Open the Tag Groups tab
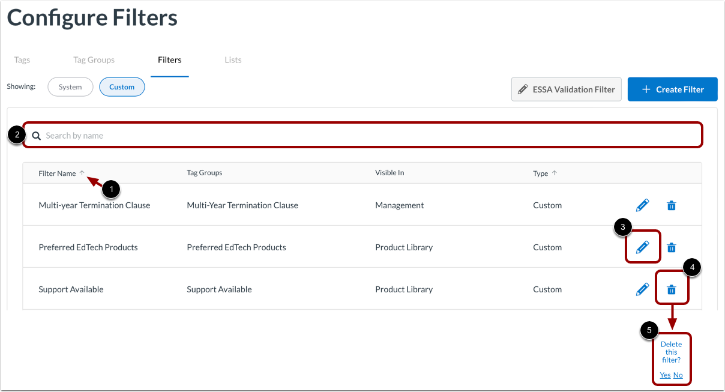Screen dimensions: 725x392 94,60
